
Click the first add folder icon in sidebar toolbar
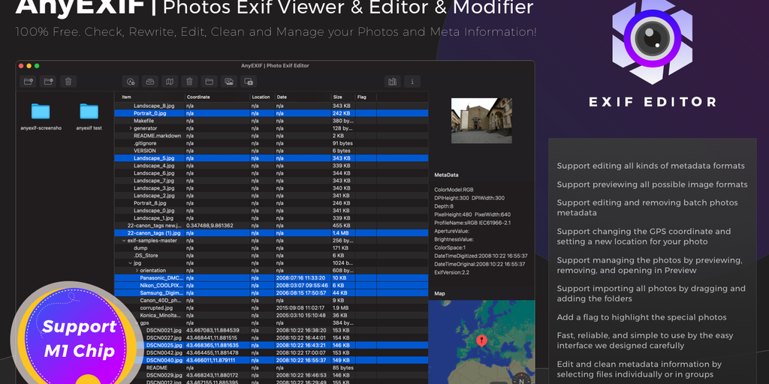[29, 81]
